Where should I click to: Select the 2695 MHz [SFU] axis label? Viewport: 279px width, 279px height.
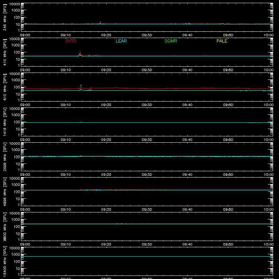click(5, 157)
